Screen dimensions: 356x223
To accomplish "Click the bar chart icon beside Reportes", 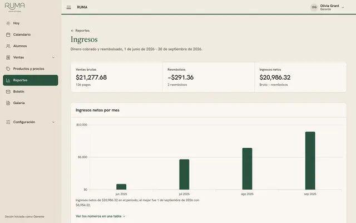I will tap(8, 80).
